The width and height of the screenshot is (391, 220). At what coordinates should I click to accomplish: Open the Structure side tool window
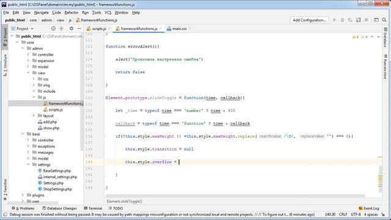5,65
